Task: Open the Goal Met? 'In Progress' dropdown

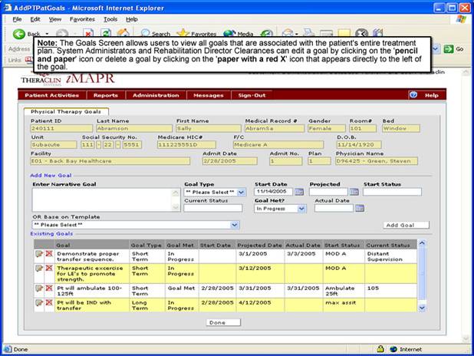Action: [301, 209]
